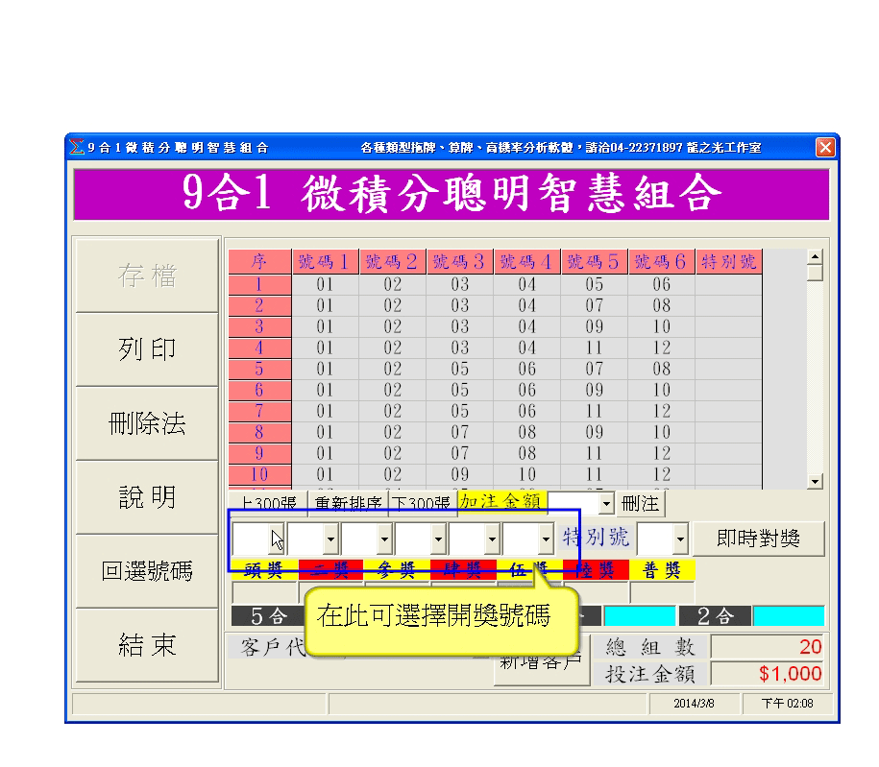This screenshot has width=879, height=767.
Task: Open the 特別號 special number dropdown
Action: point(681,539)
